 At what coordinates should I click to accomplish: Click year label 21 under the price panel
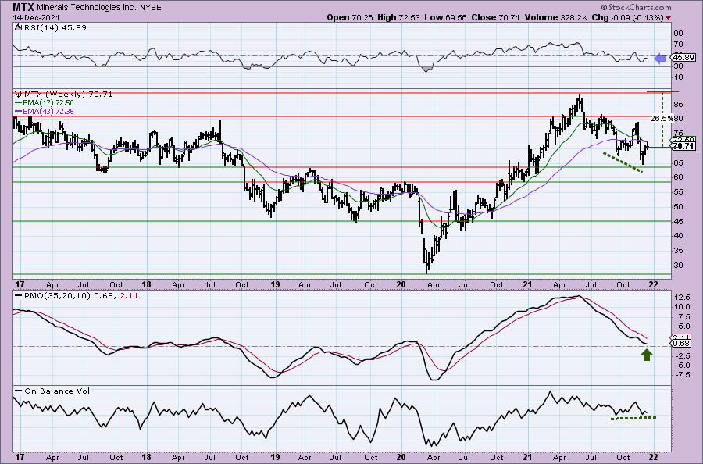[527, 284]
